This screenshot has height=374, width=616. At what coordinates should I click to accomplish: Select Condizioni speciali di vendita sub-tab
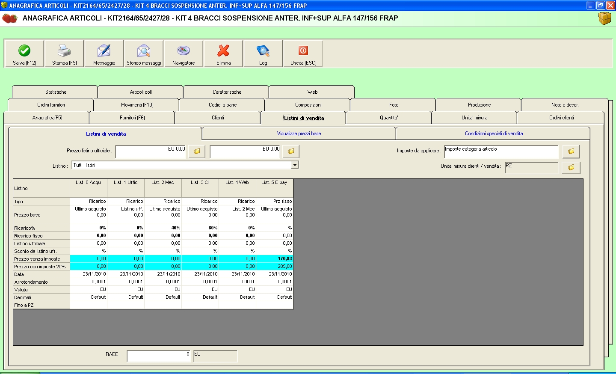494,134
